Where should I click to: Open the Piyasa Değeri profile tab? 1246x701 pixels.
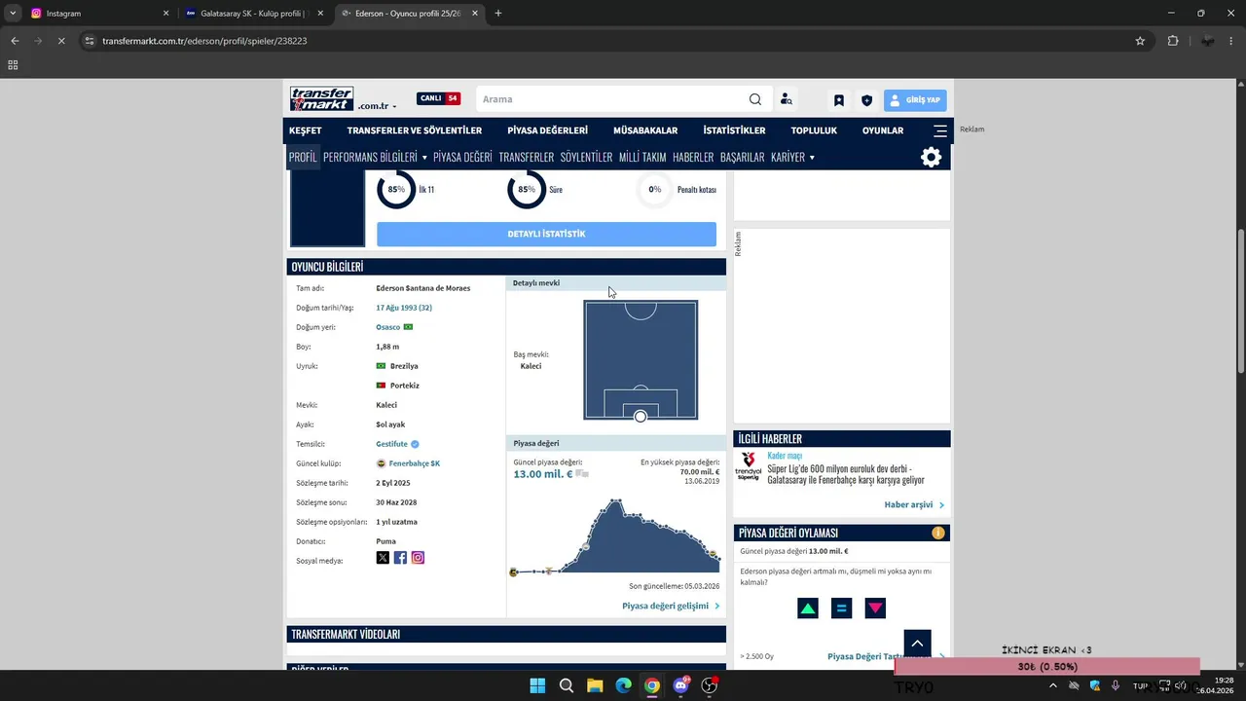coord(462,157)
